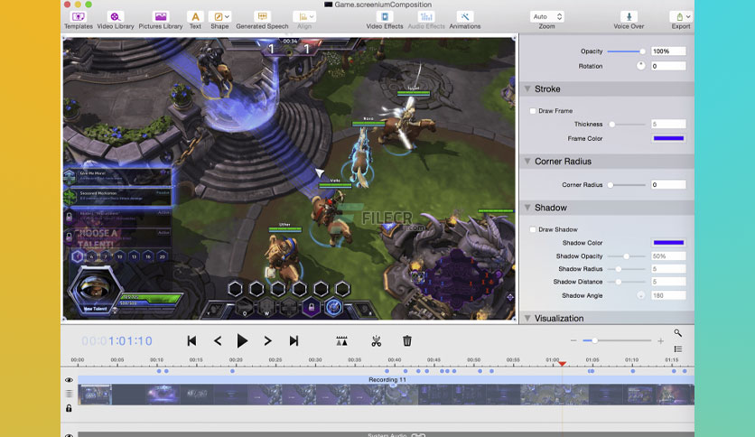
Task: Add a Text object
Action: coord(195,20)
